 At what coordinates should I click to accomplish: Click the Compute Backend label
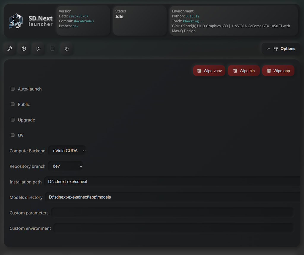pos(28,151)
